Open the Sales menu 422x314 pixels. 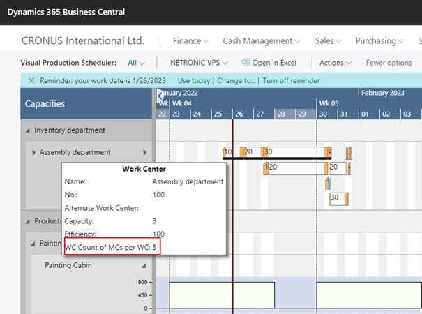[x=329, y=41]
